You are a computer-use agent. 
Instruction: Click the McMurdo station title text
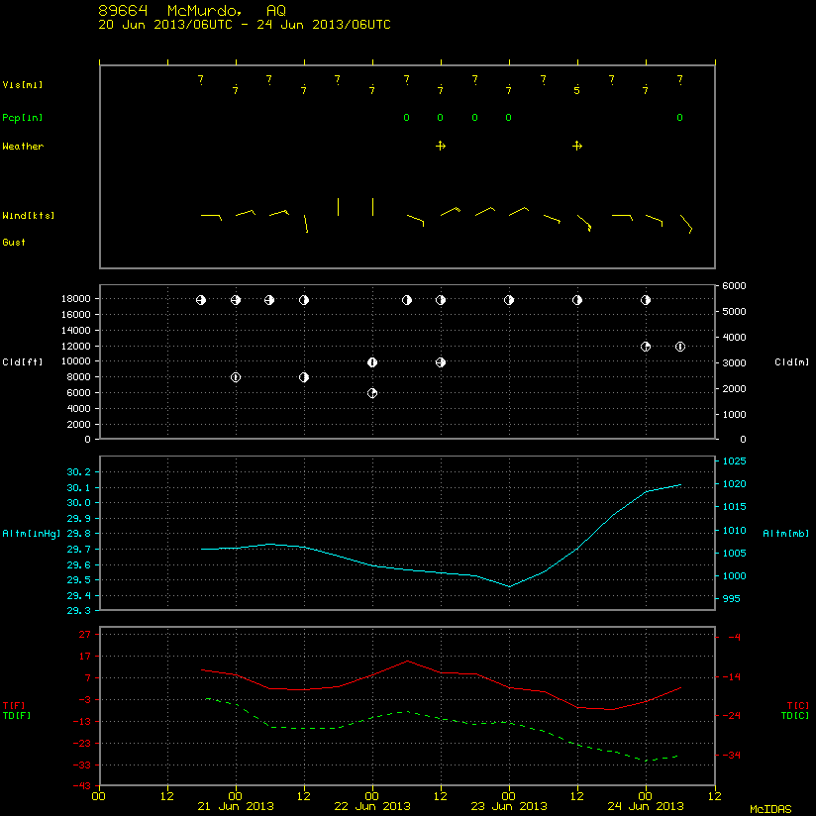pyautogui.click(x=192, y=11)
